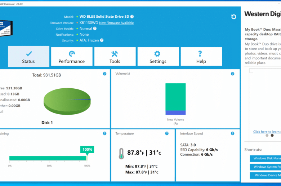Screen dimensions: 281x186
Task: Click the thermometer icon
Action: tap(121, 154)
